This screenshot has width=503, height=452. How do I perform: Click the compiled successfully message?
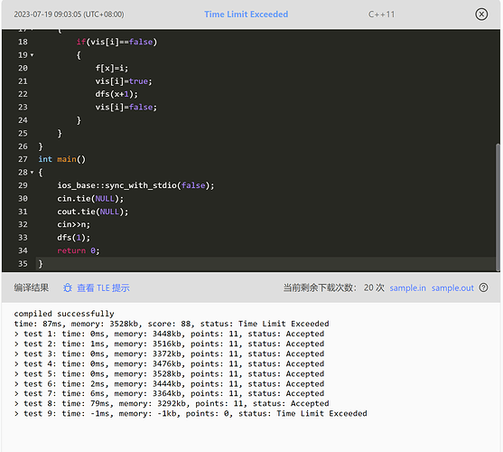(x=64, y=314)
